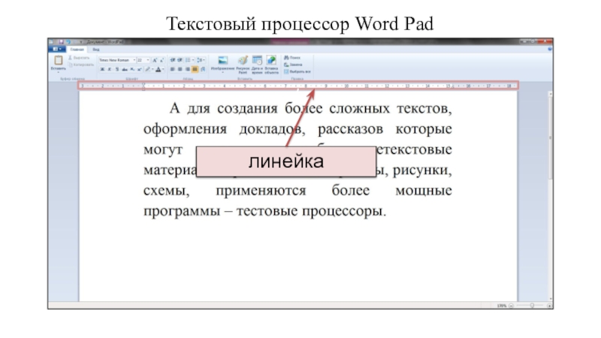Toggle italic (К) formatting
Viewport: 601px width, 338px height.
click(x=109, y=69)
